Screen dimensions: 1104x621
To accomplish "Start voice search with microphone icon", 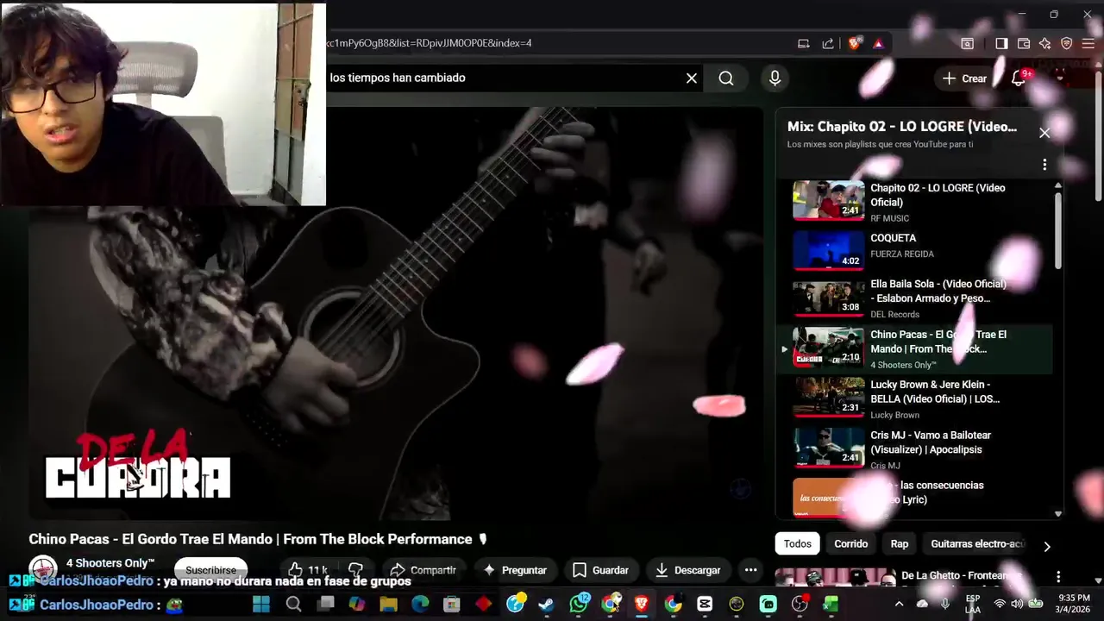I will coord(775,78).
